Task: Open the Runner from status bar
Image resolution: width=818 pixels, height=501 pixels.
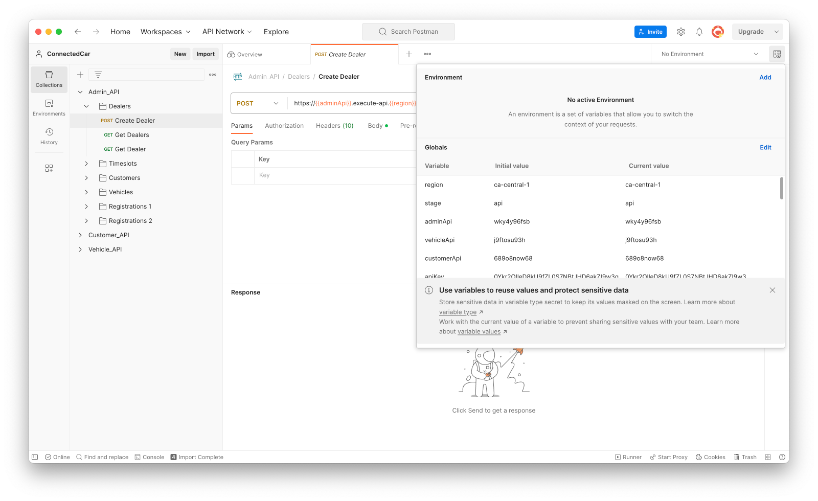Action: (x=628, y=457)
